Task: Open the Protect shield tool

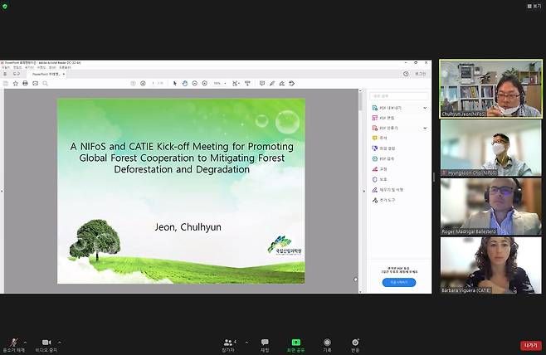Action: click(x=379, y=179)
